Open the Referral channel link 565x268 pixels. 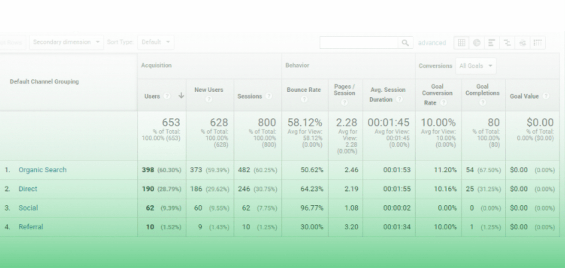click(x=31, y=227)
